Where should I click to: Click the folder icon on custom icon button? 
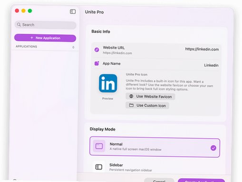pyautogui.click(x=131, y=105)
